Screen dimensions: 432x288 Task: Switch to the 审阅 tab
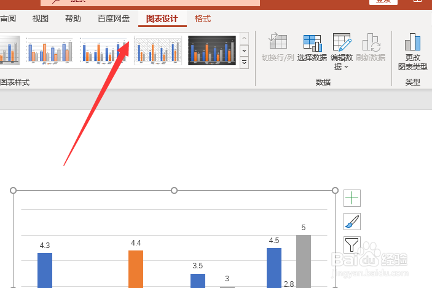pos(8,18)
